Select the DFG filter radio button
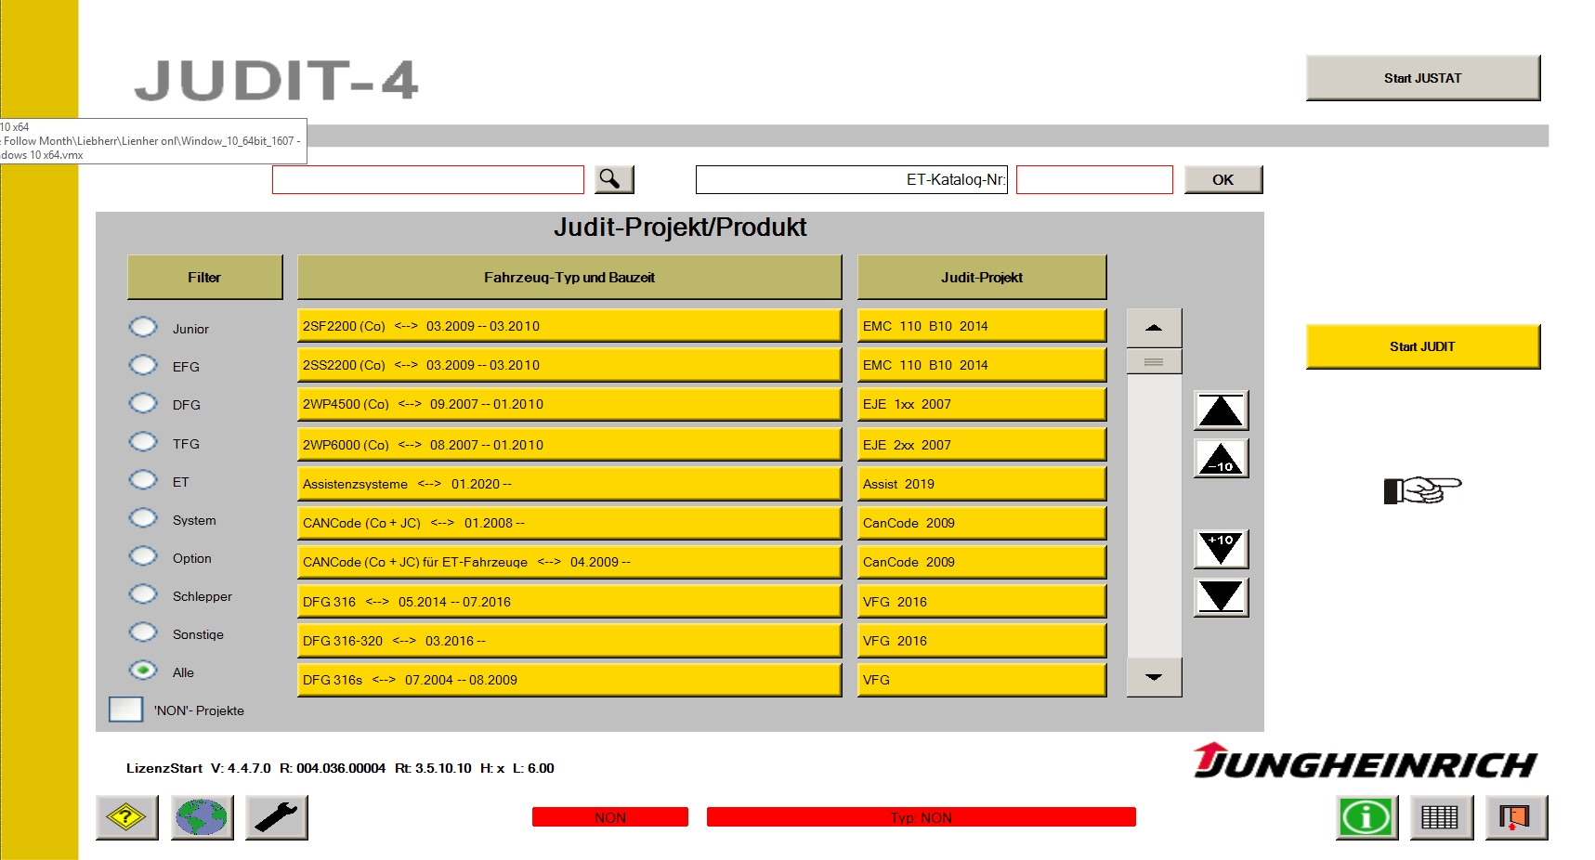The image size is (1595, 860). coord(143,403)
